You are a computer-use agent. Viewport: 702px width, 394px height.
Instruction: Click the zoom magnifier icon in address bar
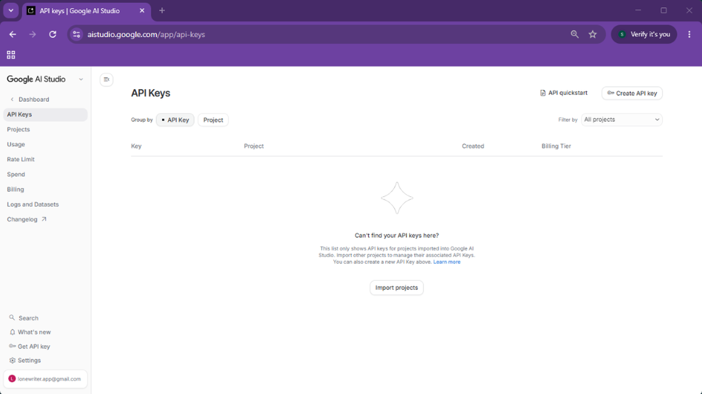pyautogui.click(x=574, y=34)
